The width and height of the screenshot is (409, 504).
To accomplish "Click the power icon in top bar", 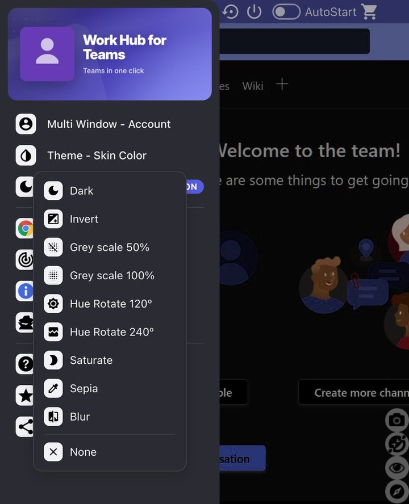I will (x=254, y=11).
